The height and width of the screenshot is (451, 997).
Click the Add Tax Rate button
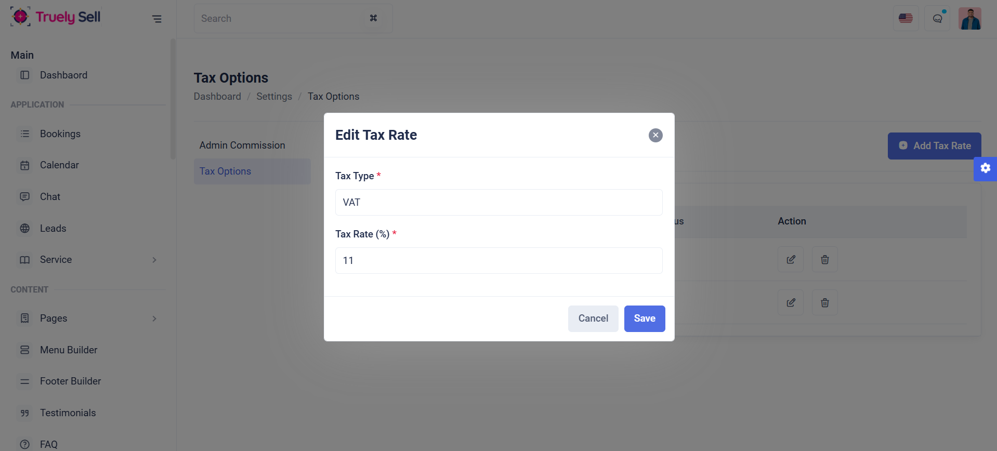[934, 146]
